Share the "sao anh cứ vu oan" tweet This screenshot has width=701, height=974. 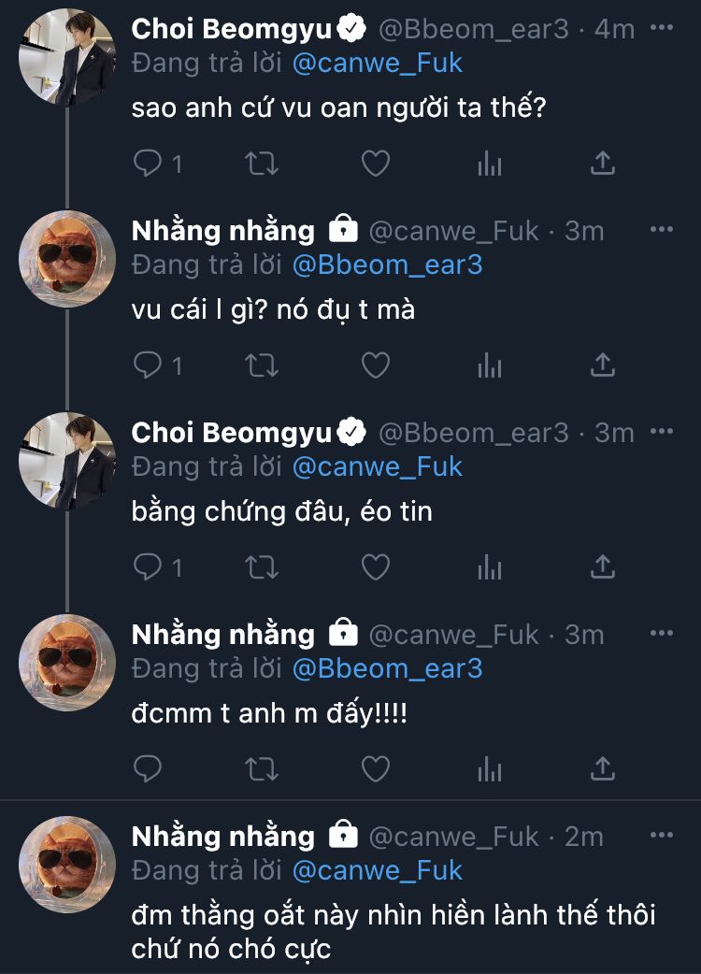603,164
